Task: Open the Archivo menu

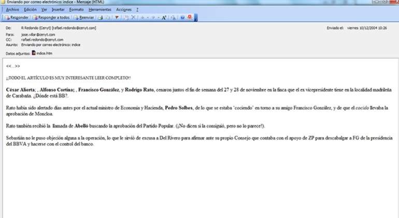Action: pos(12,9)
